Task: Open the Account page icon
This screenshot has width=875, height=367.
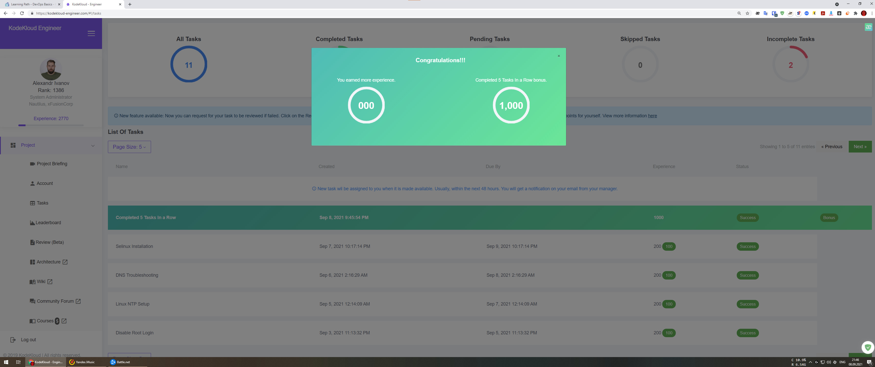Action: 32,183
